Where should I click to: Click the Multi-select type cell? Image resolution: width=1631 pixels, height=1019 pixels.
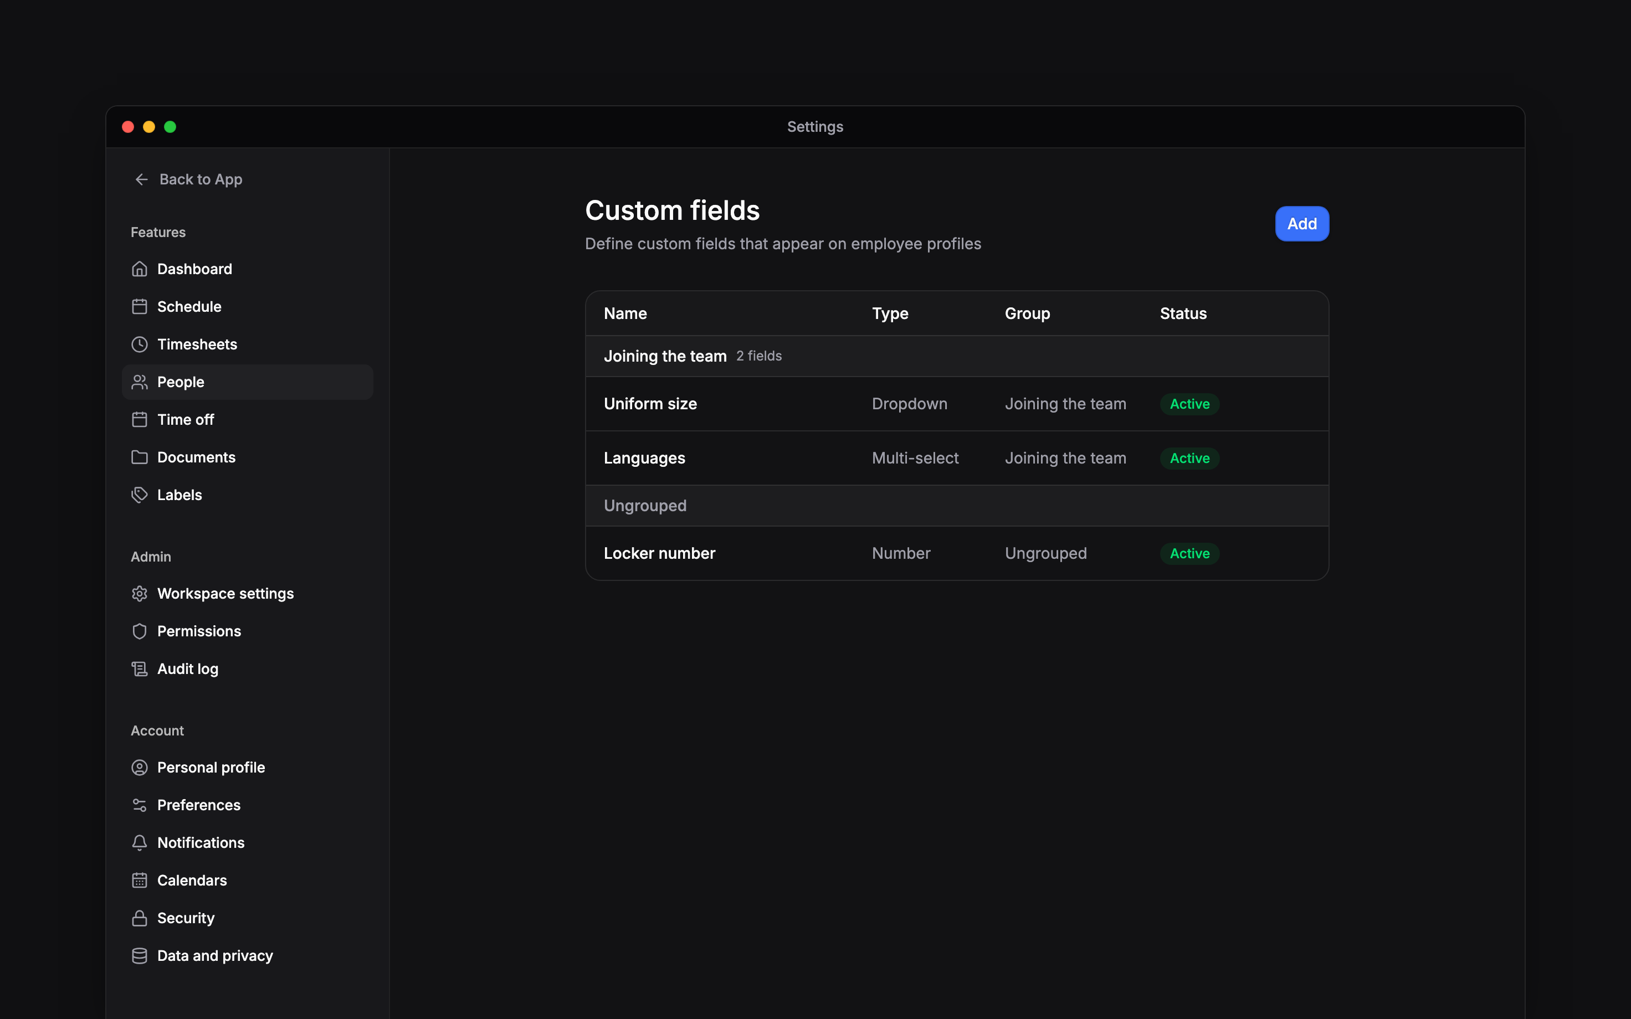coord(915,459)
